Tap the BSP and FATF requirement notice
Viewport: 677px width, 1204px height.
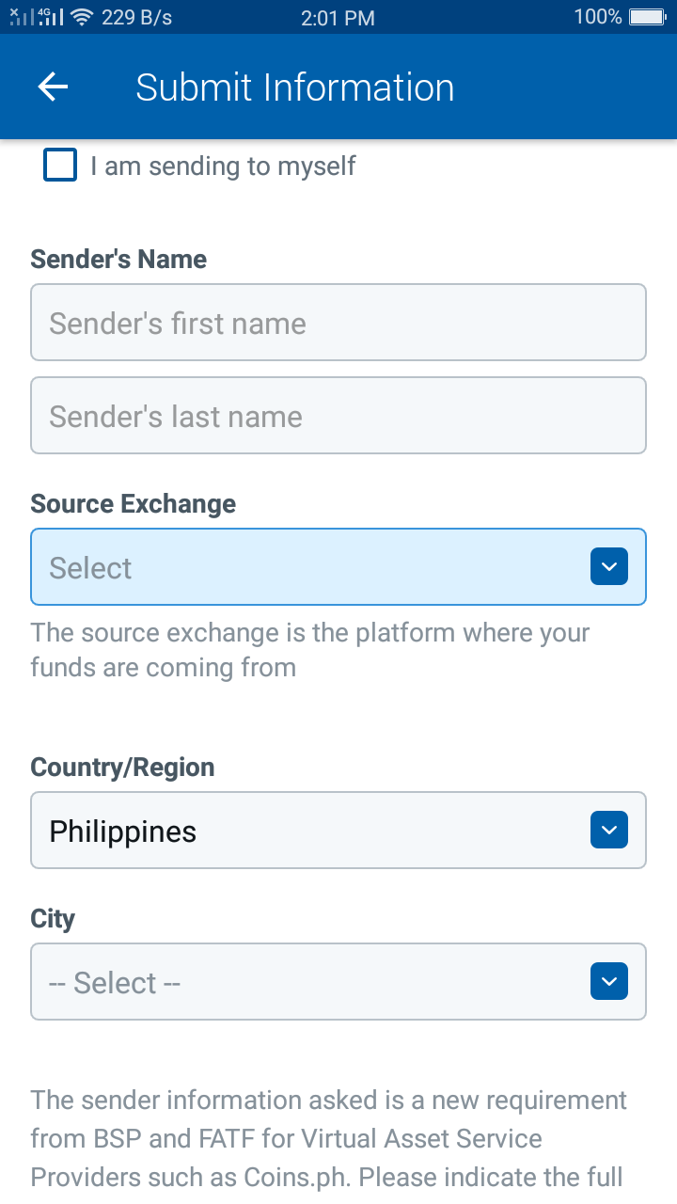pos(329,1138)
